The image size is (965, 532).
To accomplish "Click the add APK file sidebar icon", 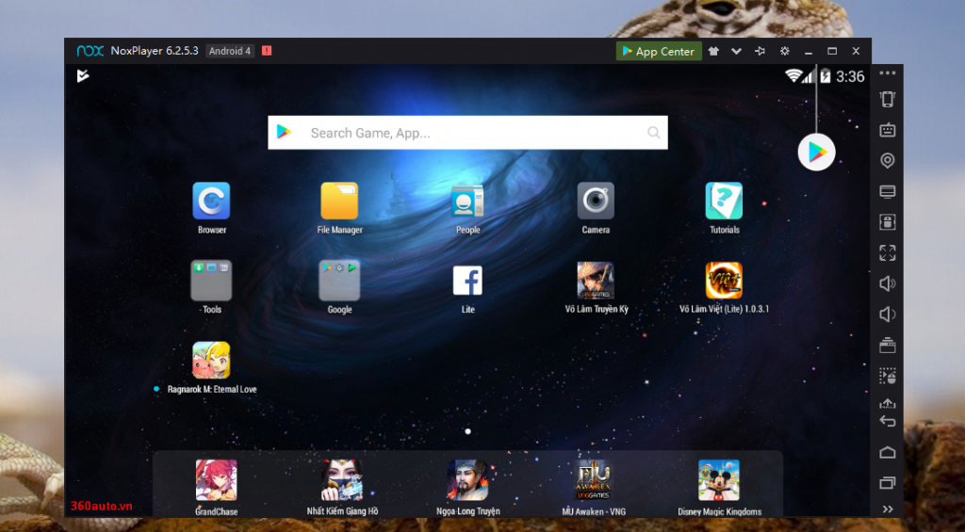I will pos(888,222).
